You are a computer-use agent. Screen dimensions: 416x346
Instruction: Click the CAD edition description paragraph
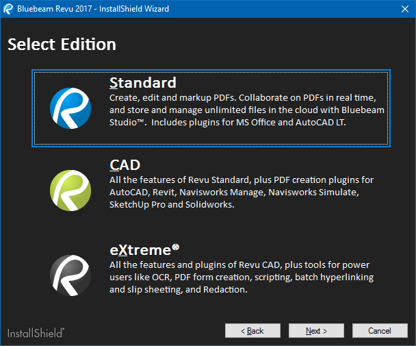pos(241,193)
